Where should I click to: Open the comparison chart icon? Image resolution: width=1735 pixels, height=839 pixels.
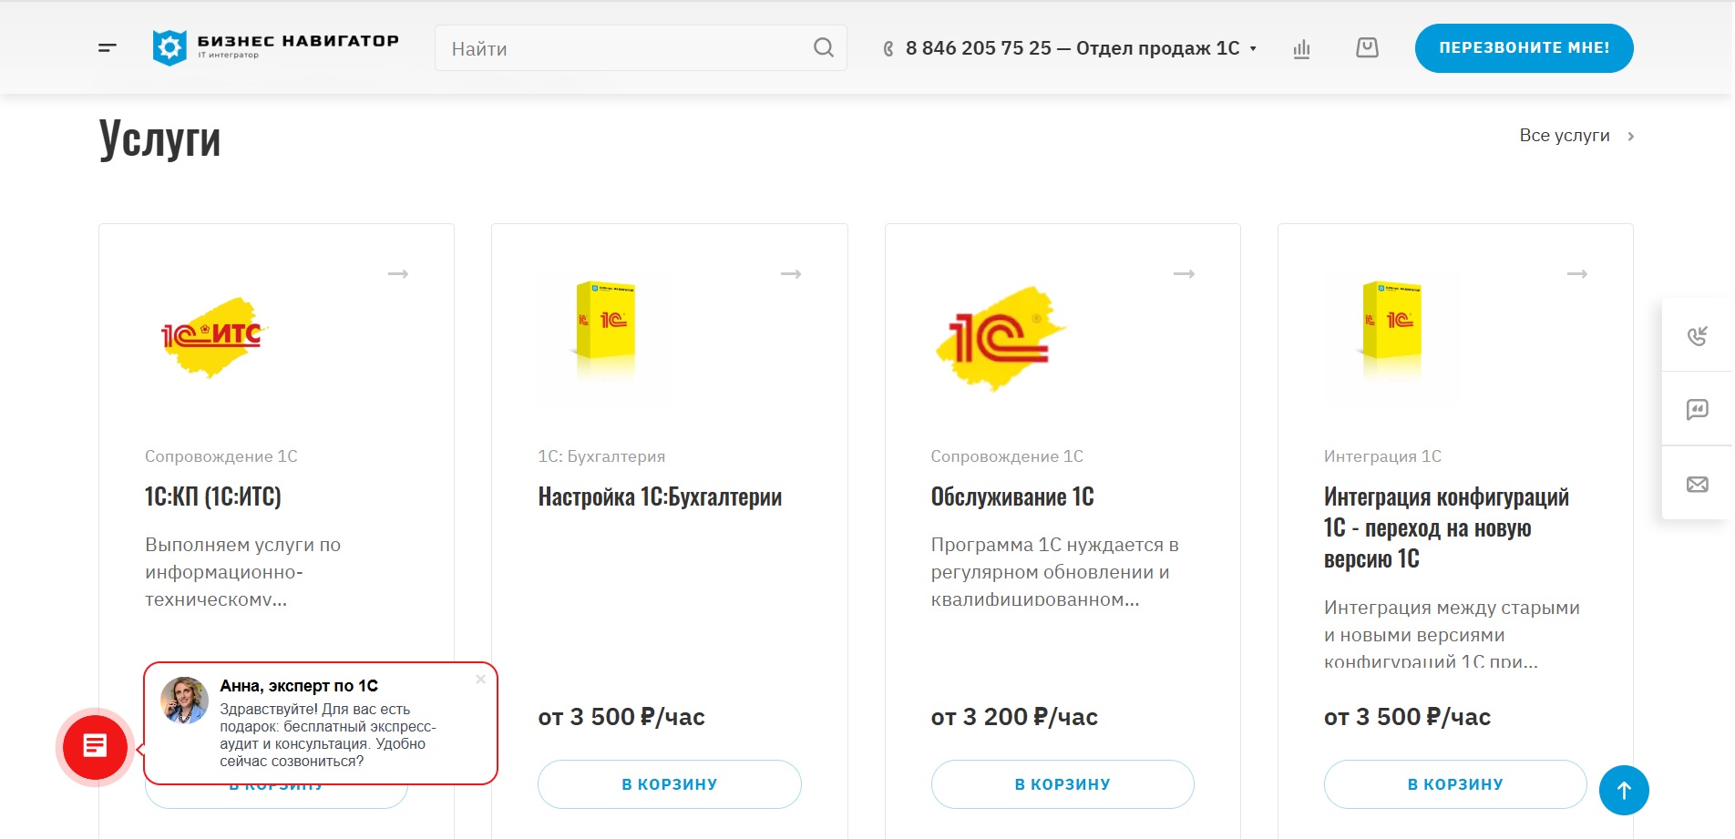pos(1301,48)
